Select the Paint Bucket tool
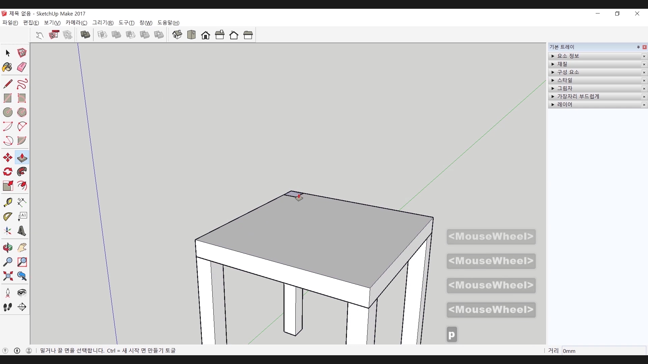 coord(7,67)
